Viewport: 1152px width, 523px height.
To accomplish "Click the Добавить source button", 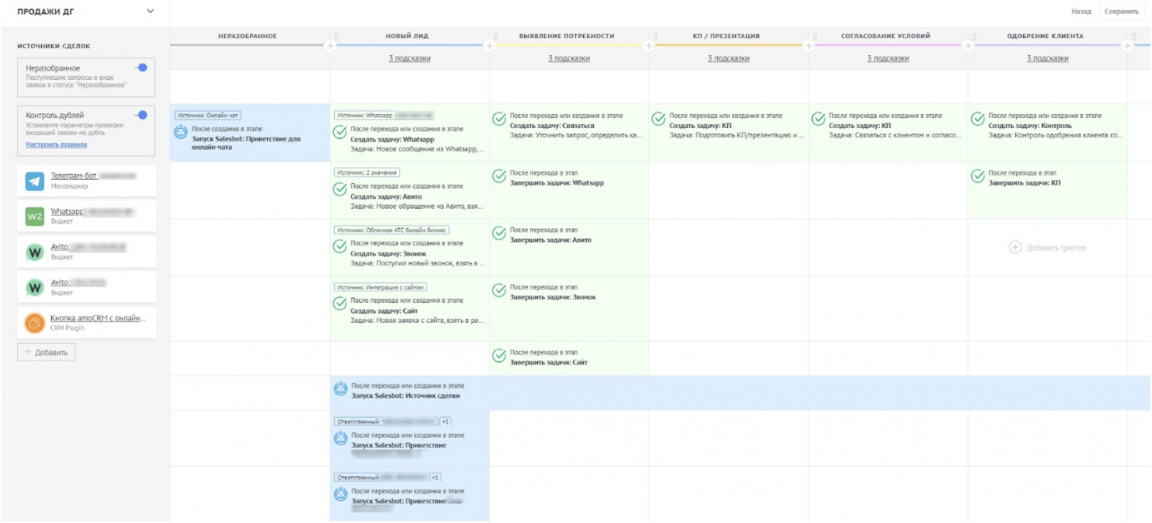I will (46, 353).
